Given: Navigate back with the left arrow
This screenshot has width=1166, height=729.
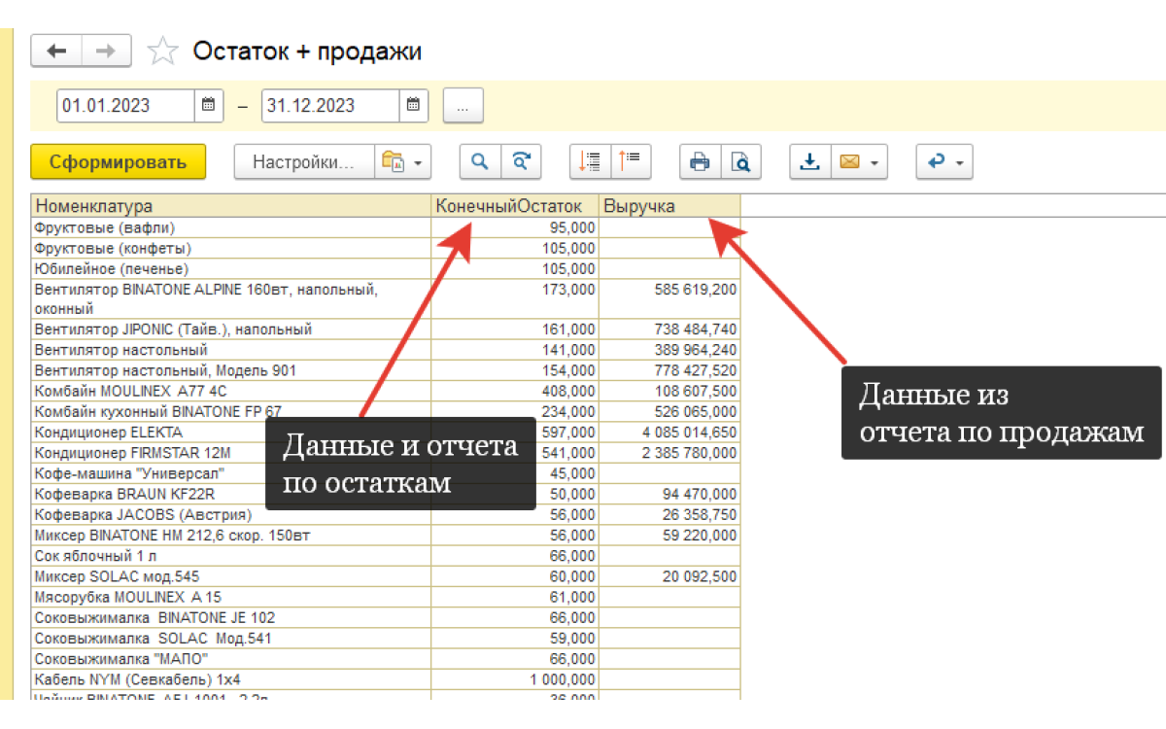Looking at the screenshot, I should 56,51.
